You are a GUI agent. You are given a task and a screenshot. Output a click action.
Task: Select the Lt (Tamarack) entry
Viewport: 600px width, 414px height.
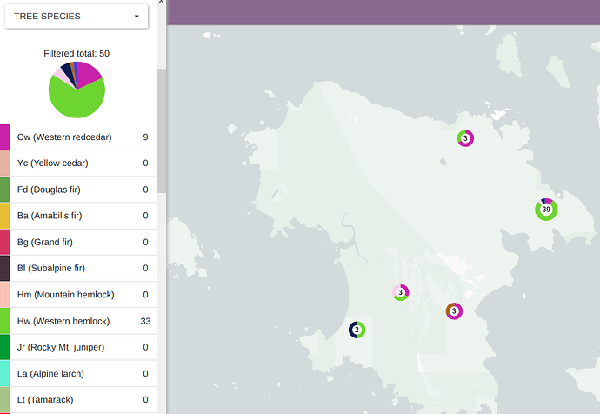[x=83, y=399]
